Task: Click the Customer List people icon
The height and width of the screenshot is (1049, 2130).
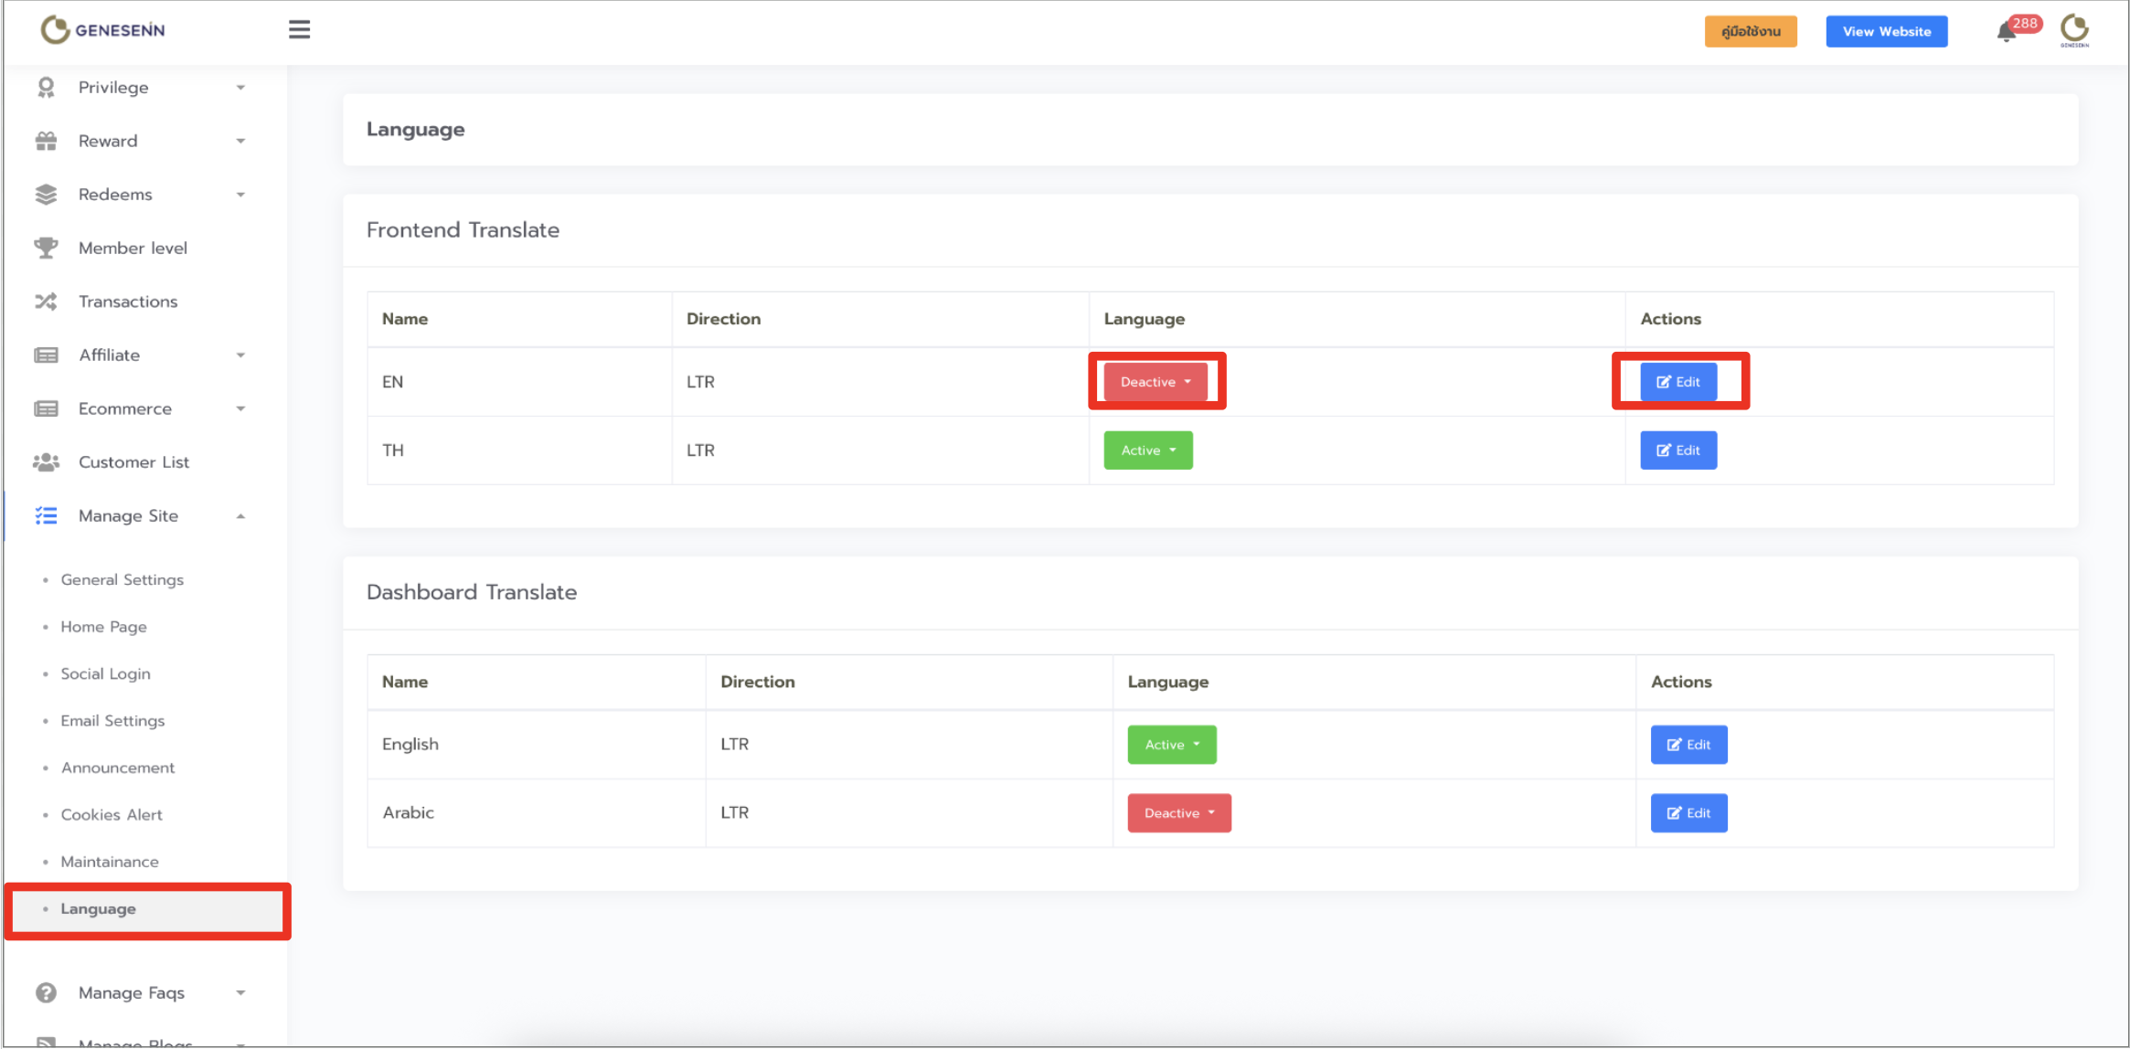Action: pyautogui.click(x=46, y=462)
